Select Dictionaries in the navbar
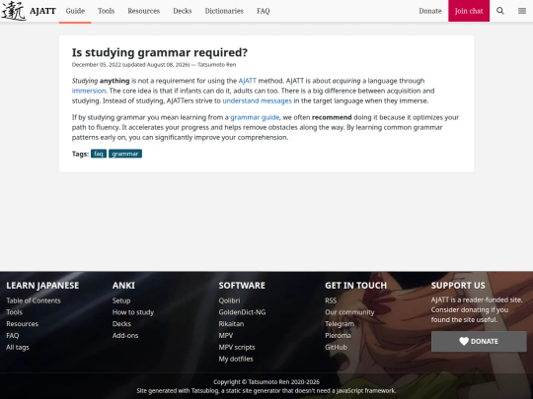The height and width of the screenshot is (399, 533). point(224,11)
